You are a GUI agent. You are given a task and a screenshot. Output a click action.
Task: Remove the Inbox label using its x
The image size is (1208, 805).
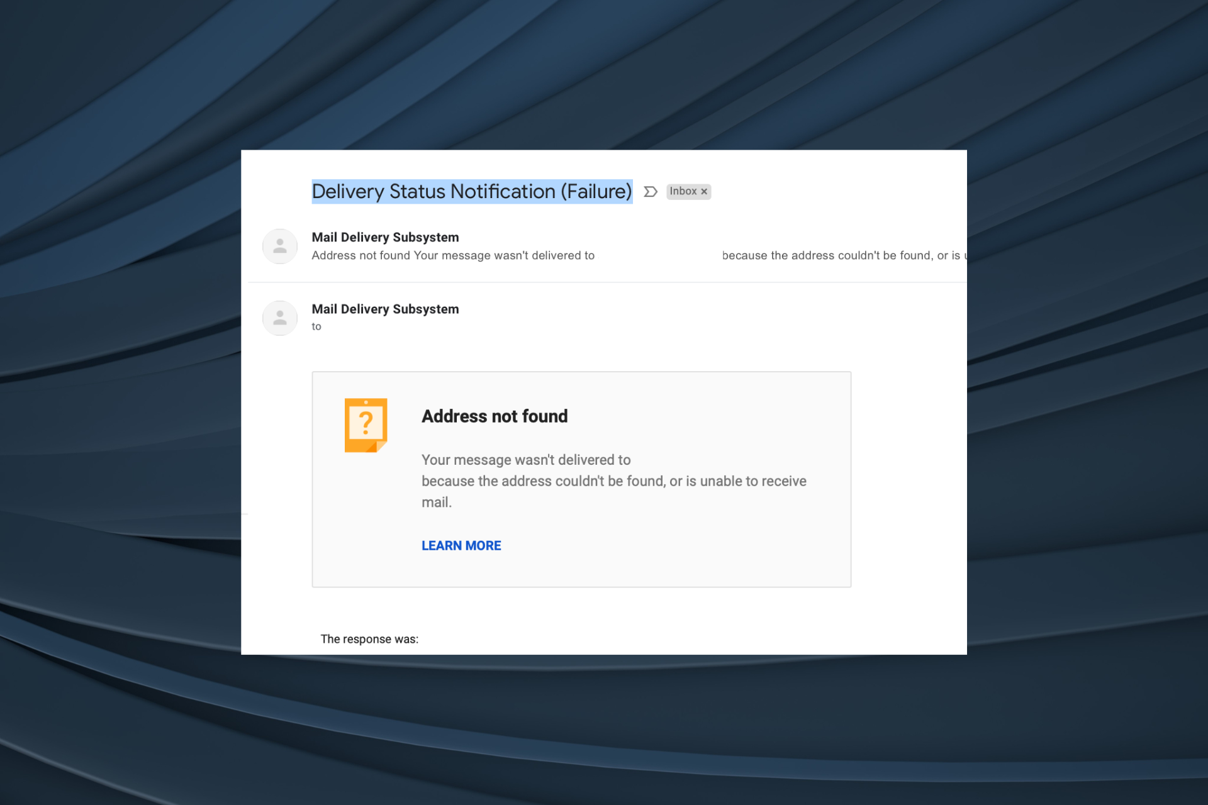pyautogui.click(x=704, y=192)
